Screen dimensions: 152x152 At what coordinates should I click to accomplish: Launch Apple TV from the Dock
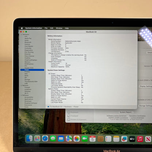[x=132, y=139]
